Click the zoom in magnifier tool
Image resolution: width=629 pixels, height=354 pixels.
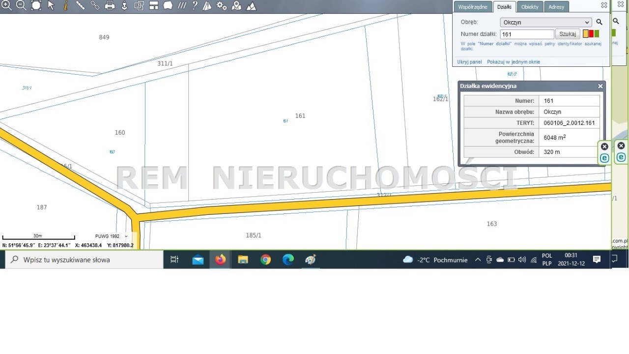coord(6,5)
